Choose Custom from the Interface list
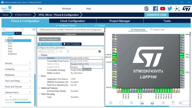 (87, 67)
